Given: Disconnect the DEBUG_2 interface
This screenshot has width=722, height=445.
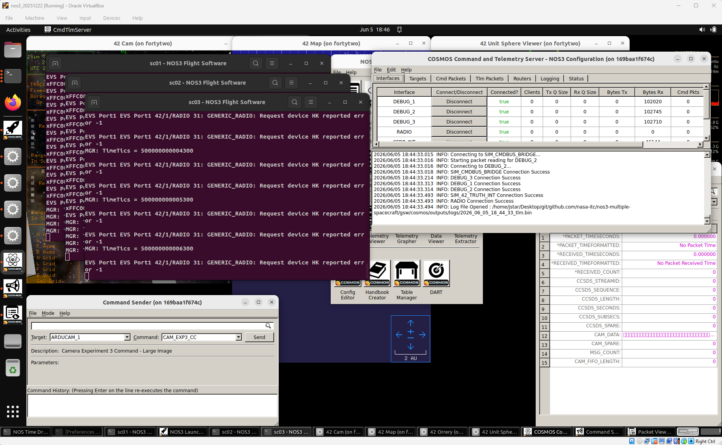Looking at the screenshot, I should (x=459, y=112).
